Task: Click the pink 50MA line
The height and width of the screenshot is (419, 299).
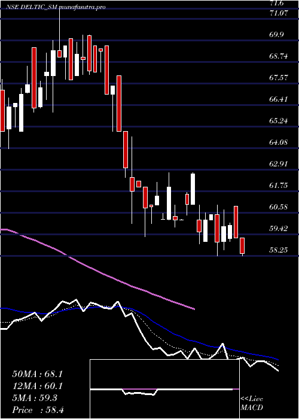Action: 97,271
